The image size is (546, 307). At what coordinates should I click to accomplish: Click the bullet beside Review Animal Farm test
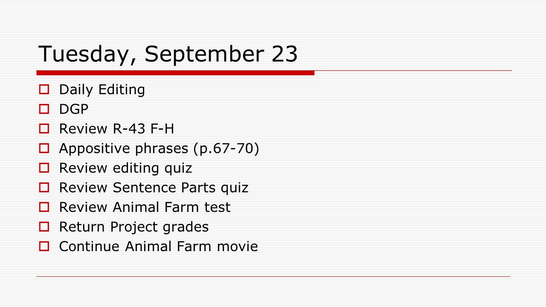tap(44, 207)
